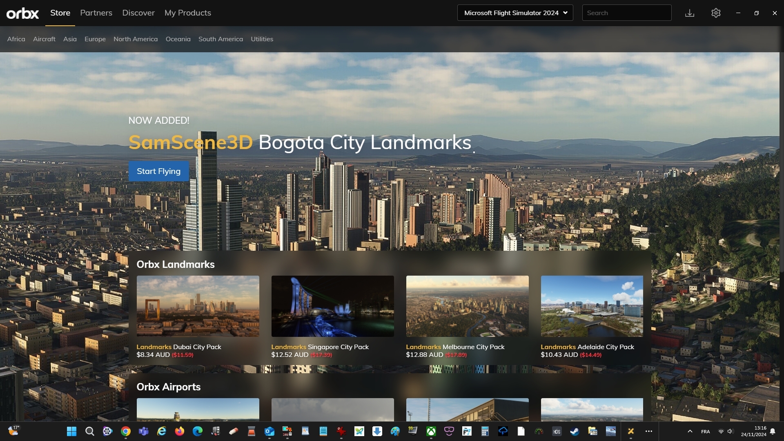Screen dimensions: 784x441
Task: Click the Start Flying button
Action: pyautogui.click(x=158, y=171)
